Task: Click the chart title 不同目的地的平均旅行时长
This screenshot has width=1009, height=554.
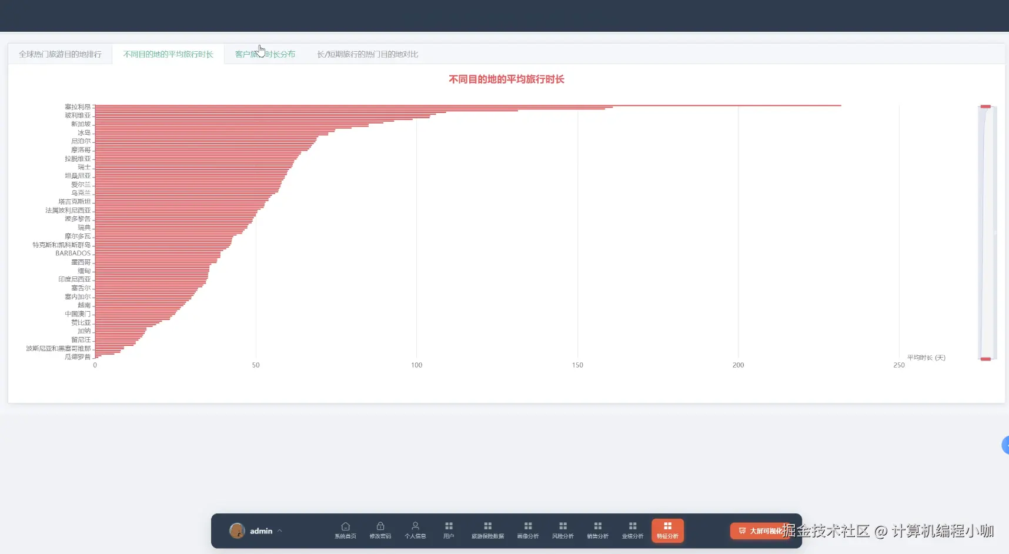Action: point(506,79)
